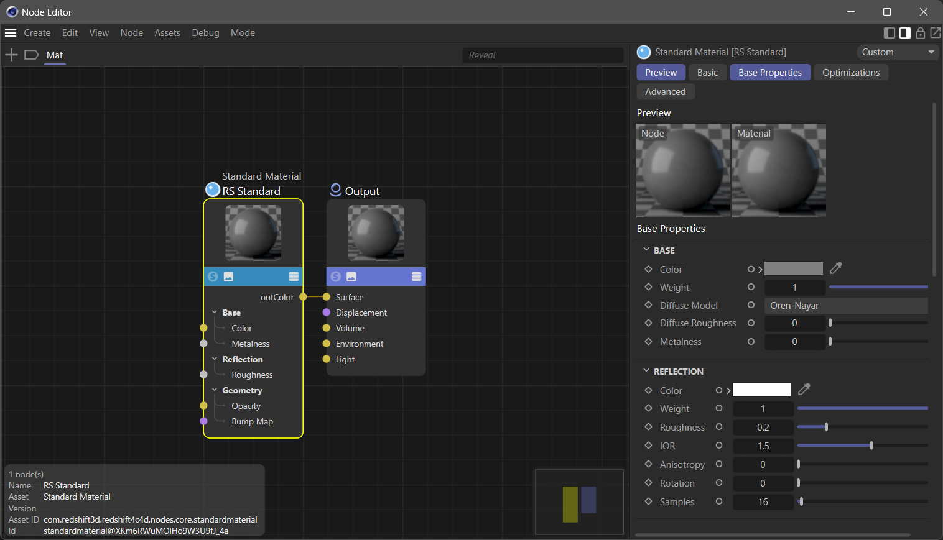
Task: Click keyframe diamond next to Base Weight
Action: coord(648,287)
